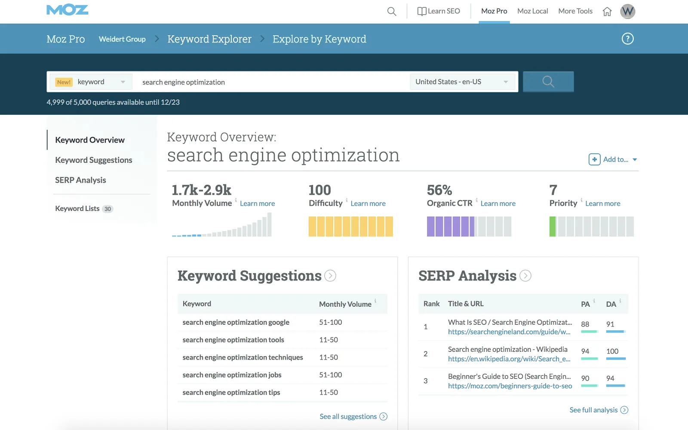Click 'Search engine optimization - Wikipedia' title
Screen dimensions: 688x430
click(x=508, y=350)
